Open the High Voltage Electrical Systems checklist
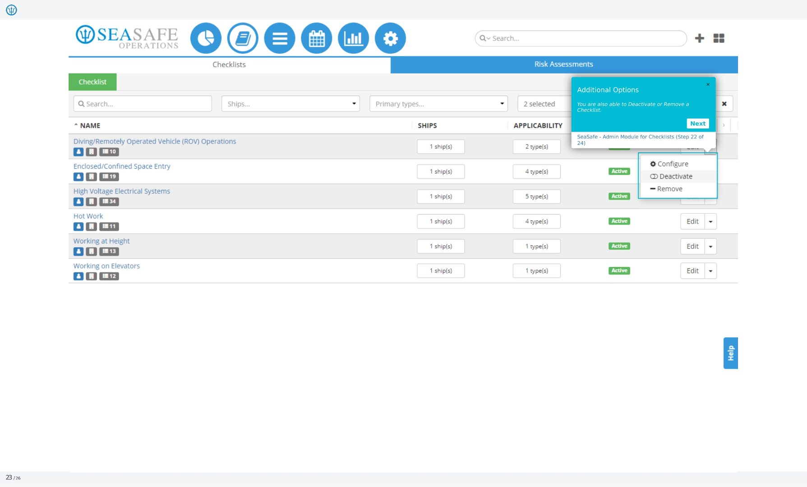The image size is (807, 487). coord(122,191)
